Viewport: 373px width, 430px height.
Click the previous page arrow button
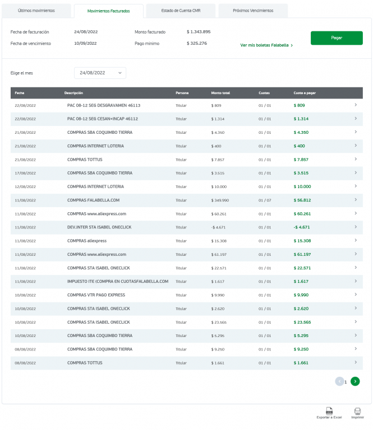pos(339,381)
